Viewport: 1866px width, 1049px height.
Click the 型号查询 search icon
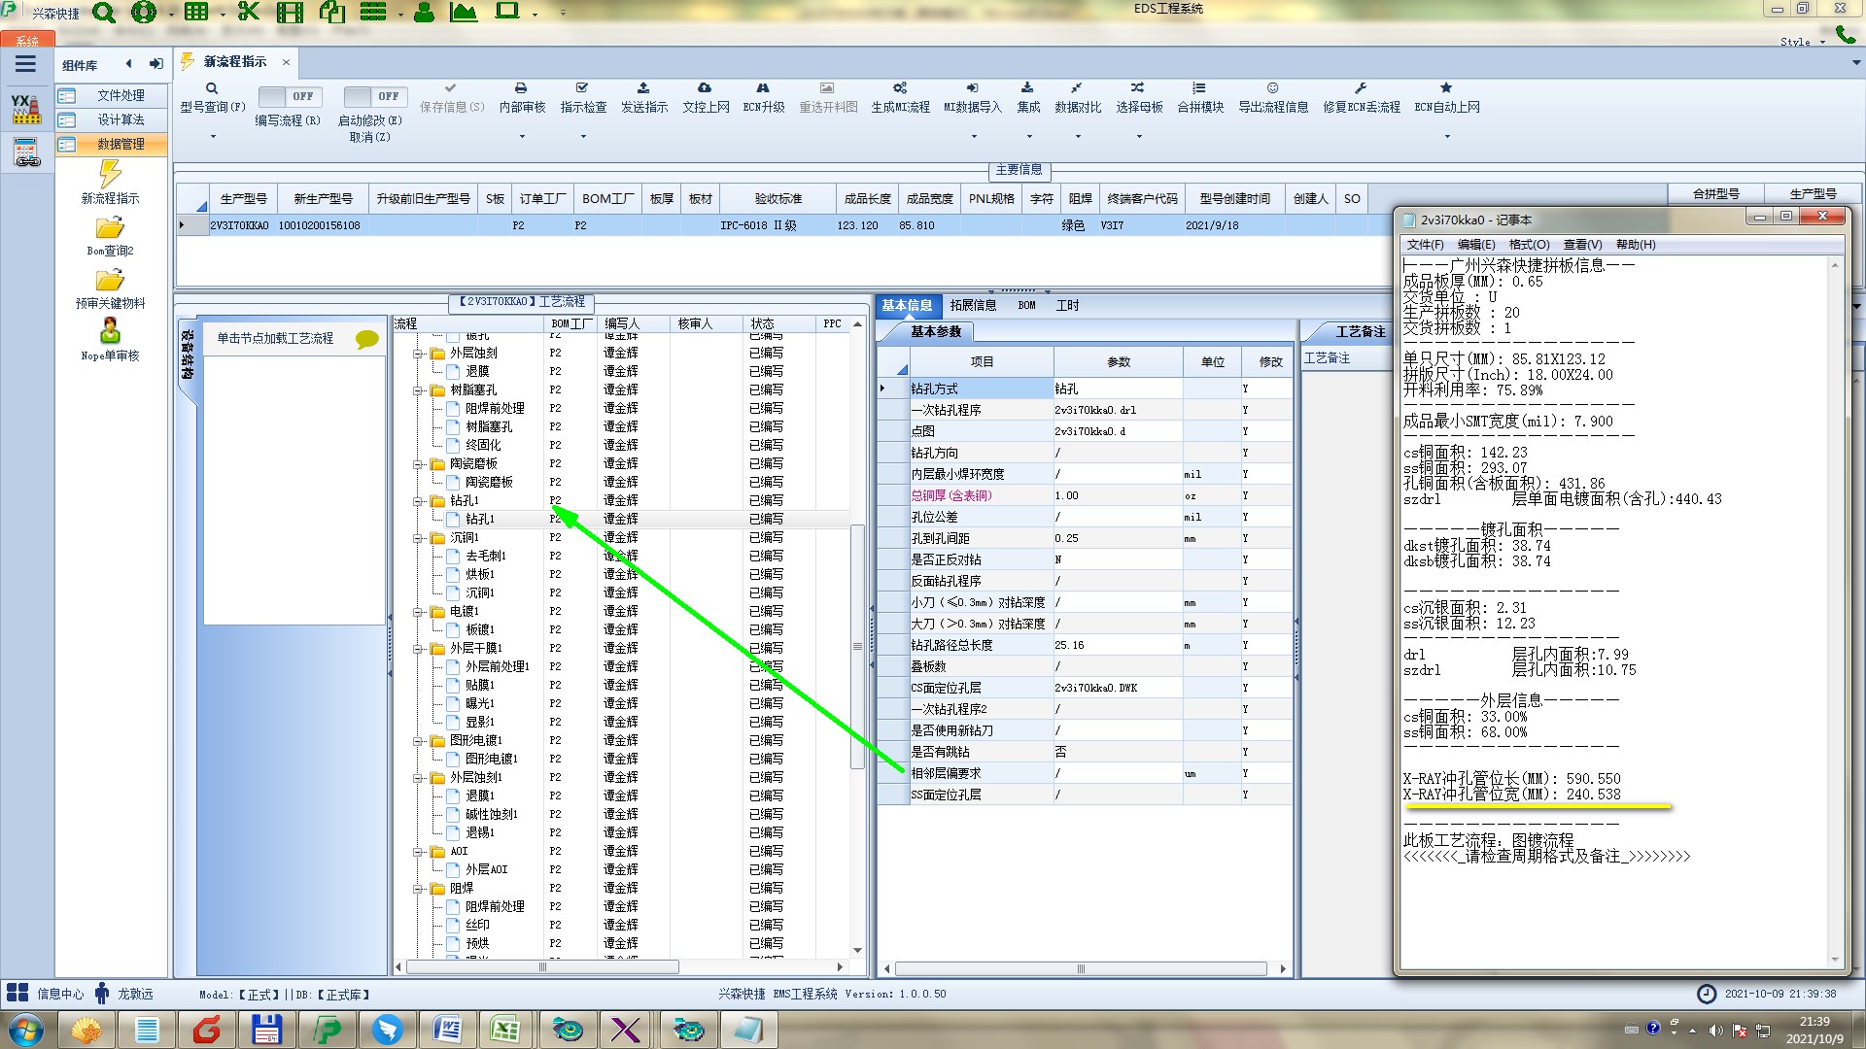pyautogui.click(x=212, y=88)
